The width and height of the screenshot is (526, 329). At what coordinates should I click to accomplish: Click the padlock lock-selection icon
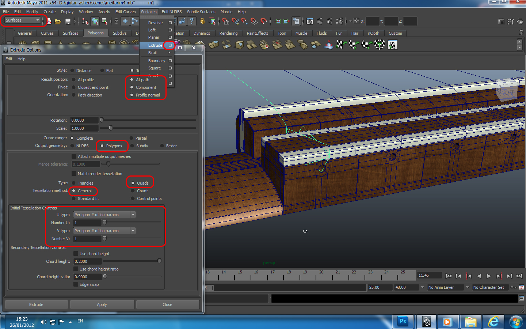202,21
